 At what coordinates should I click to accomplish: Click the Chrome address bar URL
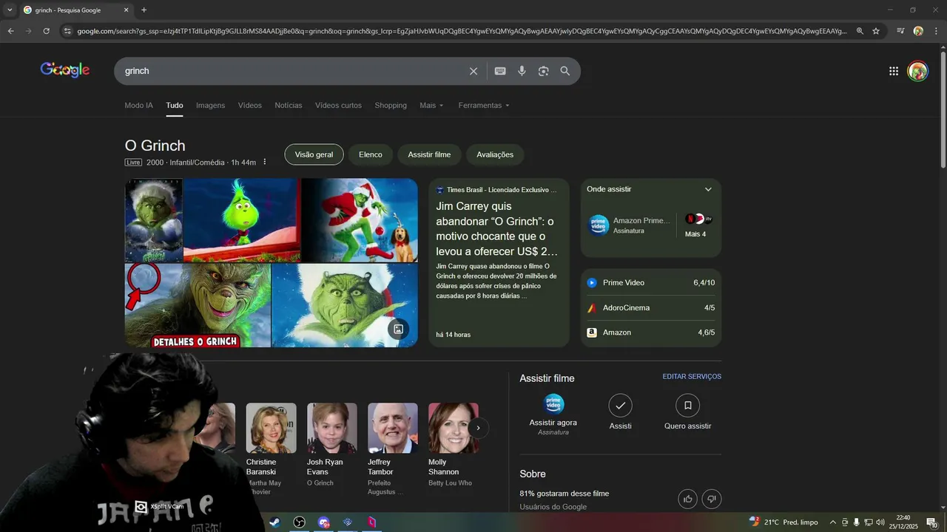(462, 31)
